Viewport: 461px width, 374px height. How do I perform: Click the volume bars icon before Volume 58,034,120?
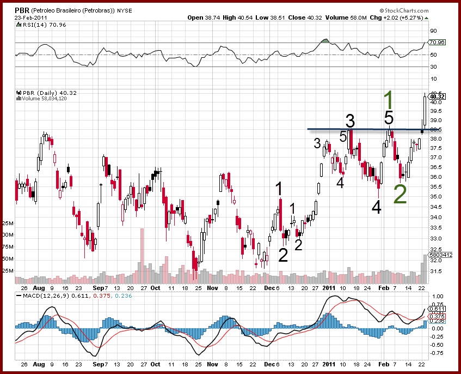[x=19, y=98]
